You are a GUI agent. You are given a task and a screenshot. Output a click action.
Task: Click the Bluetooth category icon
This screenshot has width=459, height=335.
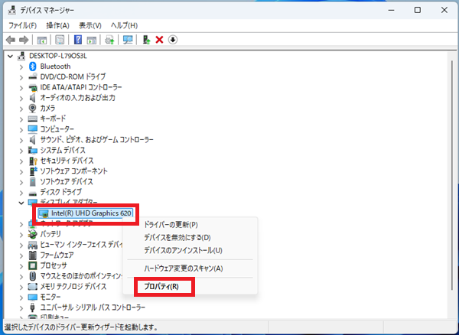coord(32,67)
